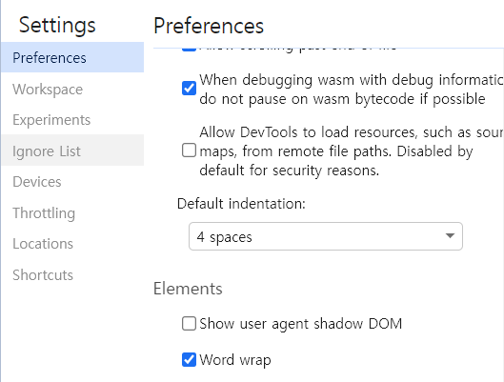The width and height of the screenshot is (504, 382).
Task: Uncheck the wasm bytecode pause checkbox
Action: click(x=189, y=89)
